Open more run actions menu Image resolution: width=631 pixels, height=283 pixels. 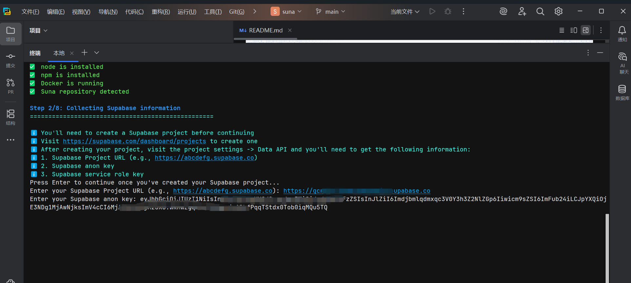(463, 11)
